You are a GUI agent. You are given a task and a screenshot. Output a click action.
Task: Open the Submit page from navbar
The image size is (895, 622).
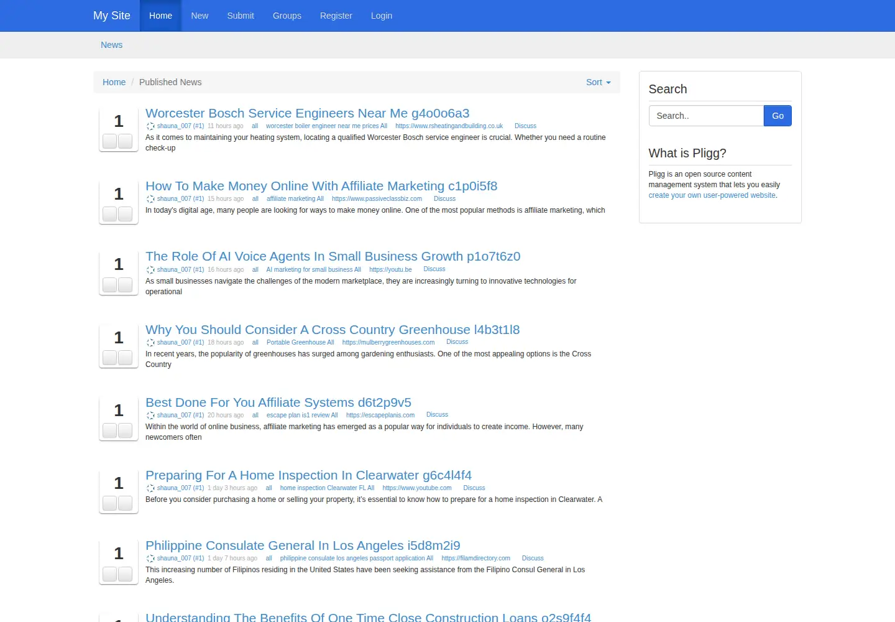point(241,16)
